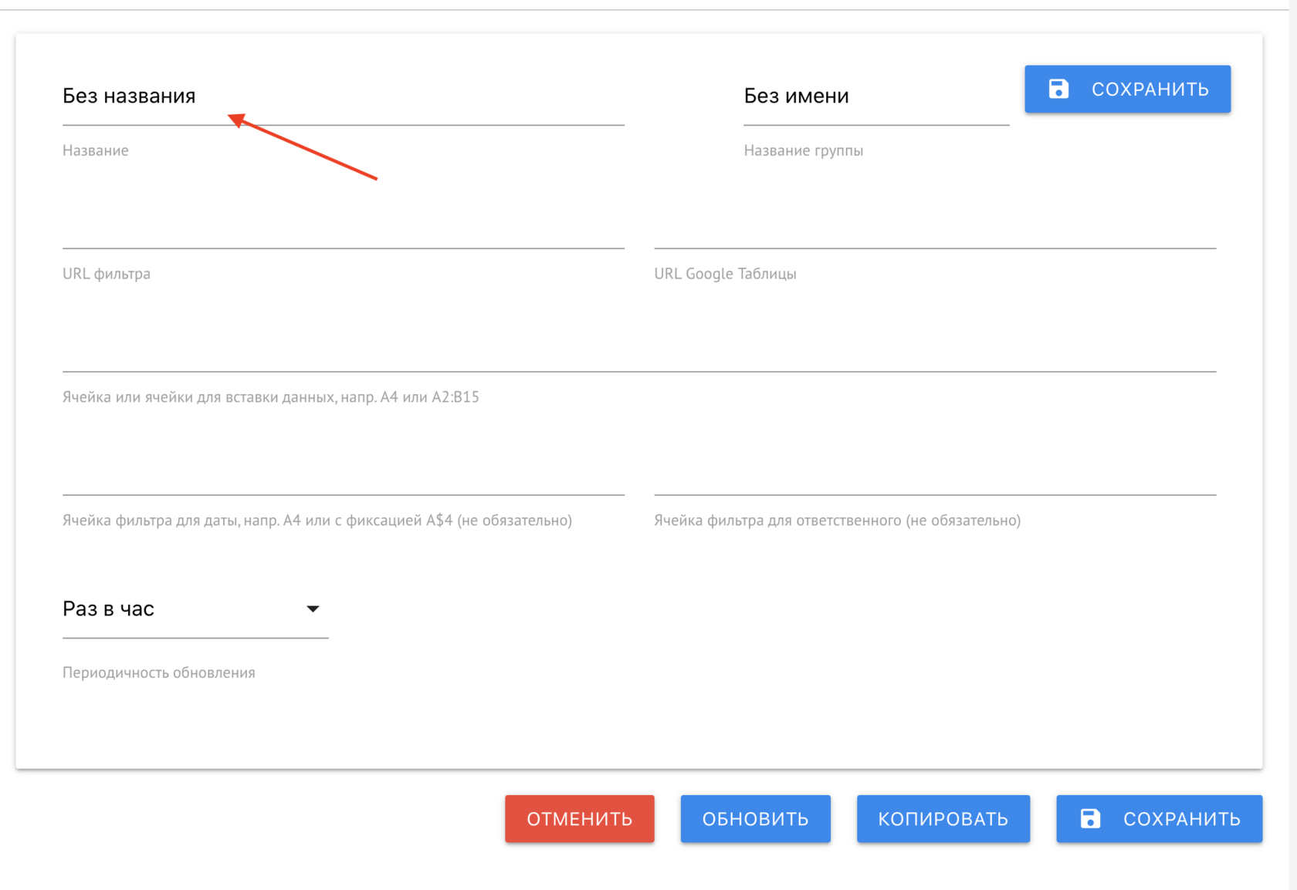Image resolution: width=1297 pixels, height=890 pixels.
Task: Click the Название группы label
Action: (x=803, y=150)
